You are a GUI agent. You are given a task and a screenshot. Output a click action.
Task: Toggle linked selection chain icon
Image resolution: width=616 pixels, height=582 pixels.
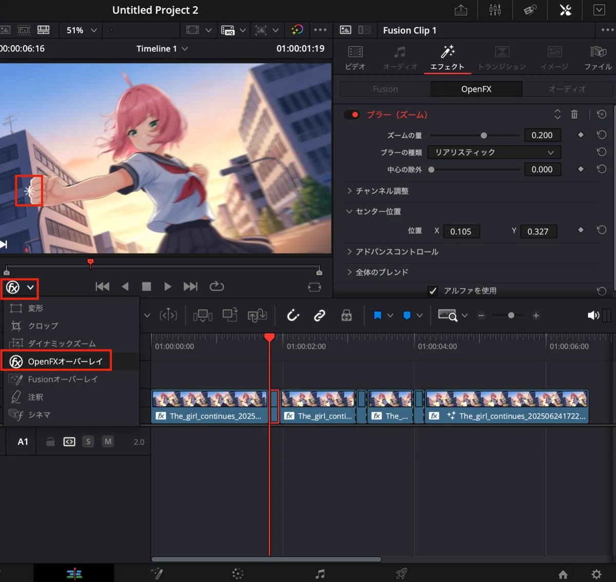tap(319, 315)
